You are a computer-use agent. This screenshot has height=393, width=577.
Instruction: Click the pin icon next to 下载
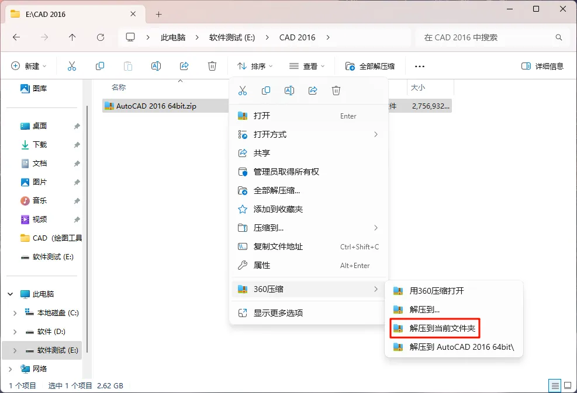77,145
